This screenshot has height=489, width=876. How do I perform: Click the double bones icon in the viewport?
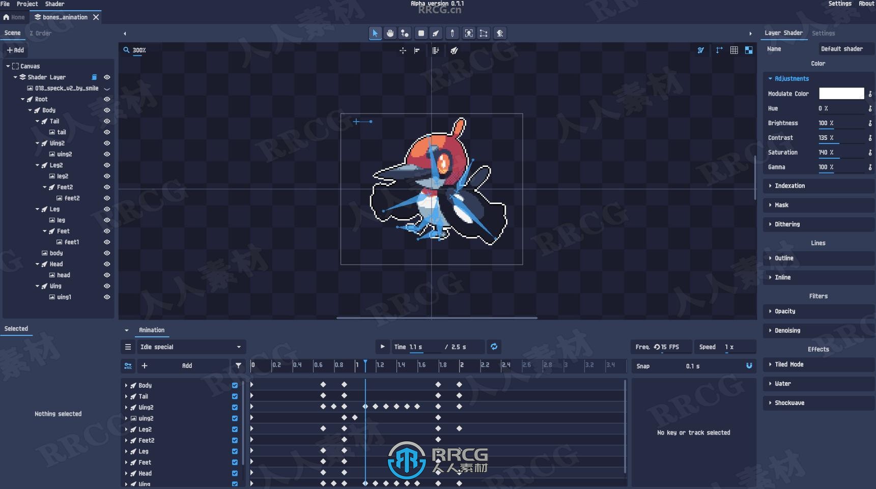454,50
